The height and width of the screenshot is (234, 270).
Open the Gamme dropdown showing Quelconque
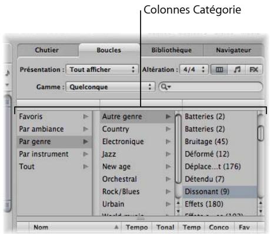pyautogui.click(x=111, y=87)
